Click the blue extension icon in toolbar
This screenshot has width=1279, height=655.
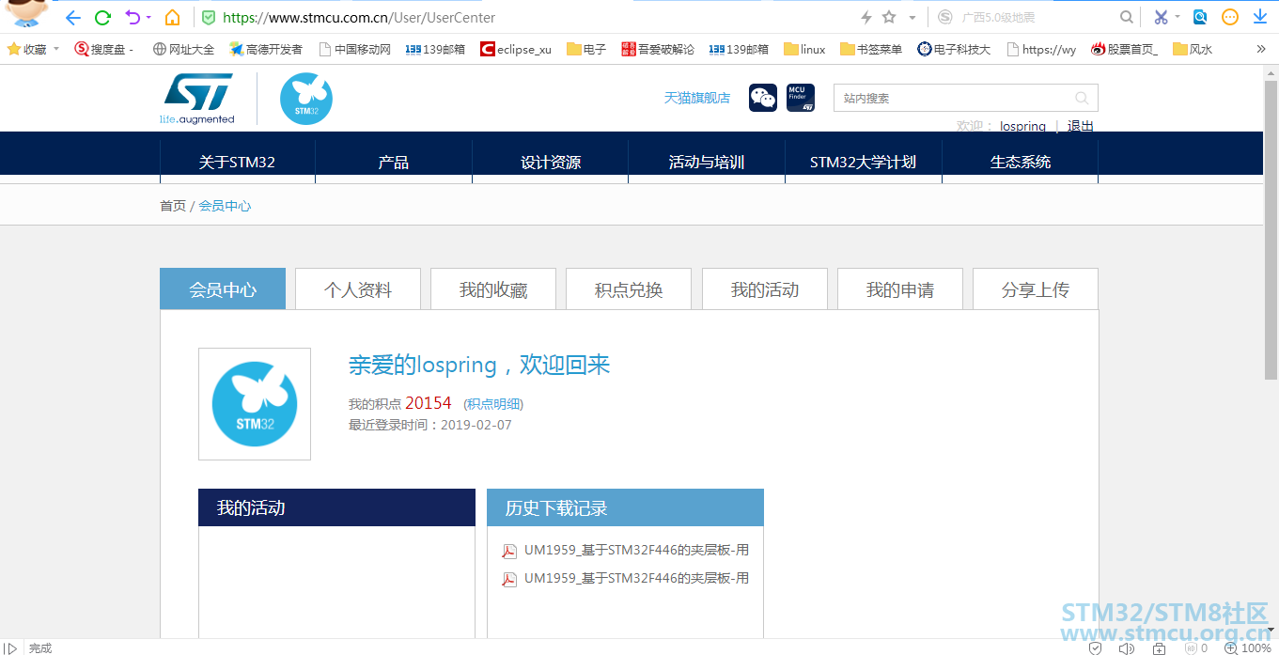click(x=1200, y=17)
